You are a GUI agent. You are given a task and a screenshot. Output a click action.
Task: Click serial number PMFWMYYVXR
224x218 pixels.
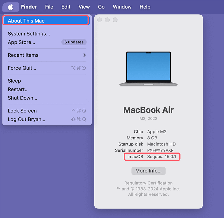point(160,150)
